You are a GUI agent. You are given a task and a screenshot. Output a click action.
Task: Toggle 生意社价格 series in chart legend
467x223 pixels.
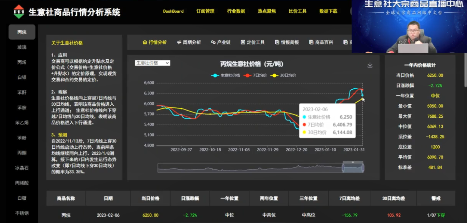tap(225, 75)
